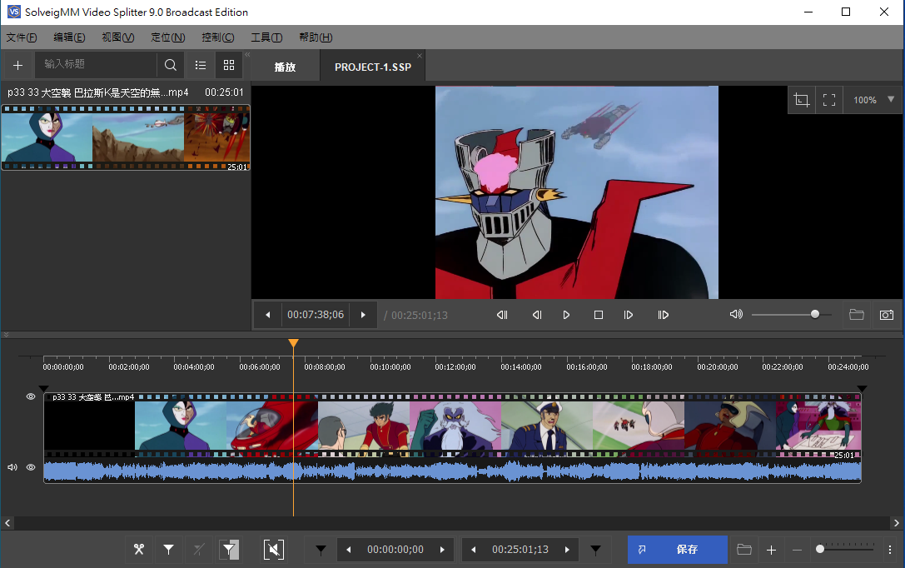The image size is (905, 568).
Task: Toggle audio track visibility eye icon
Action: (31, 468)
